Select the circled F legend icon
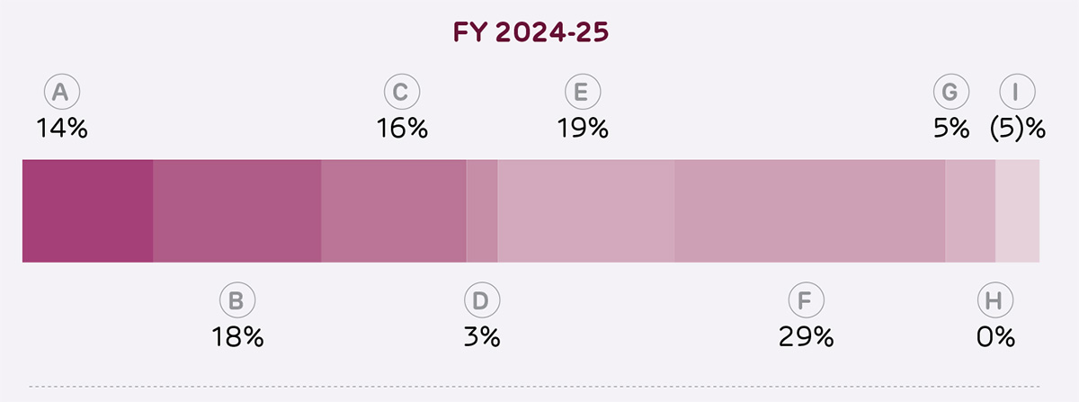 coord(806,301)
